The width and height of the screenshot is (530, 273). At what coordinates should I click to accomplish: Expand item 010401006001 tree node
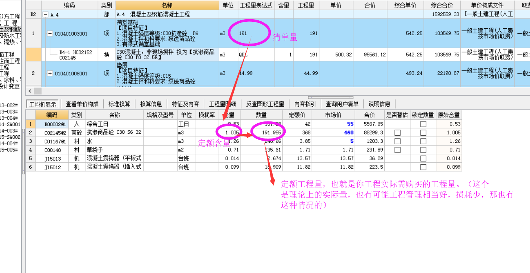pos(50,74)
